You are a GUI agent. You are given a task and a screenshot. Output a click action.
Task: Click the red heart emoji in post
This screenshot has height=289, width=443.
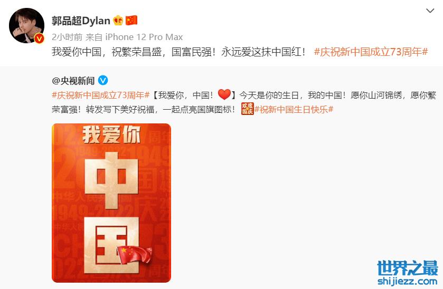point(224,94)
